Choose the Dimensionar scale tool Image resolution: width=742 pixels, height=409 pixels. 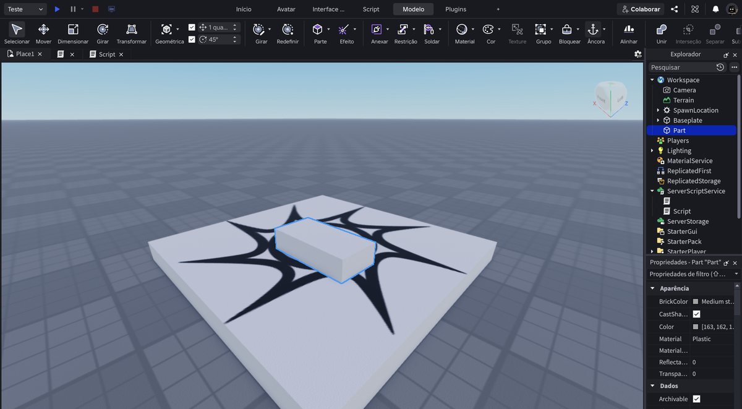pyautogui.click(x=73, y=30)
